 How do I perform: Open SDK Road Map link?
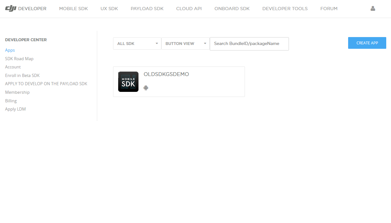coord(19,59)
